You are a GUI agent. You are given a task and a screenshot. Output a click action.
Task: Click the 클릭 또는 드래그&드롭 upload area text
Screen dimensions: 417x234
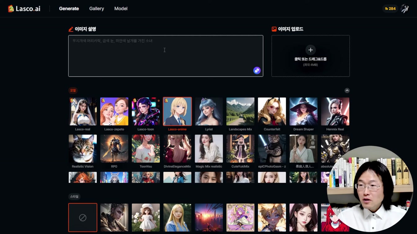click(x=311, y=59)
